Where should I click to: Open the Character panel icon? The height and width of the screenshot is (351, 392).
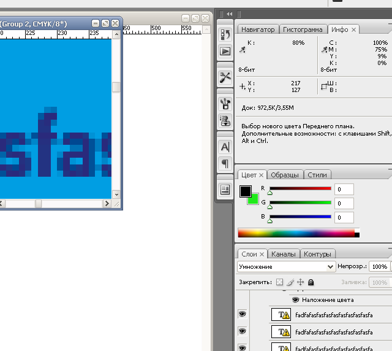(x=225, y=147)
